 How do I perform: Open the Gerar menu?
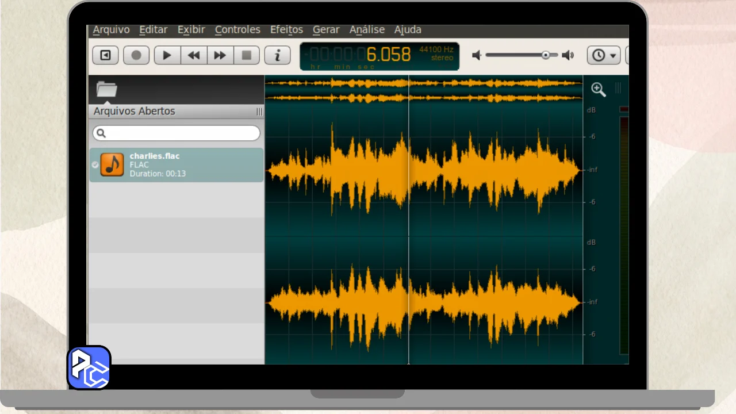point(326,30)
